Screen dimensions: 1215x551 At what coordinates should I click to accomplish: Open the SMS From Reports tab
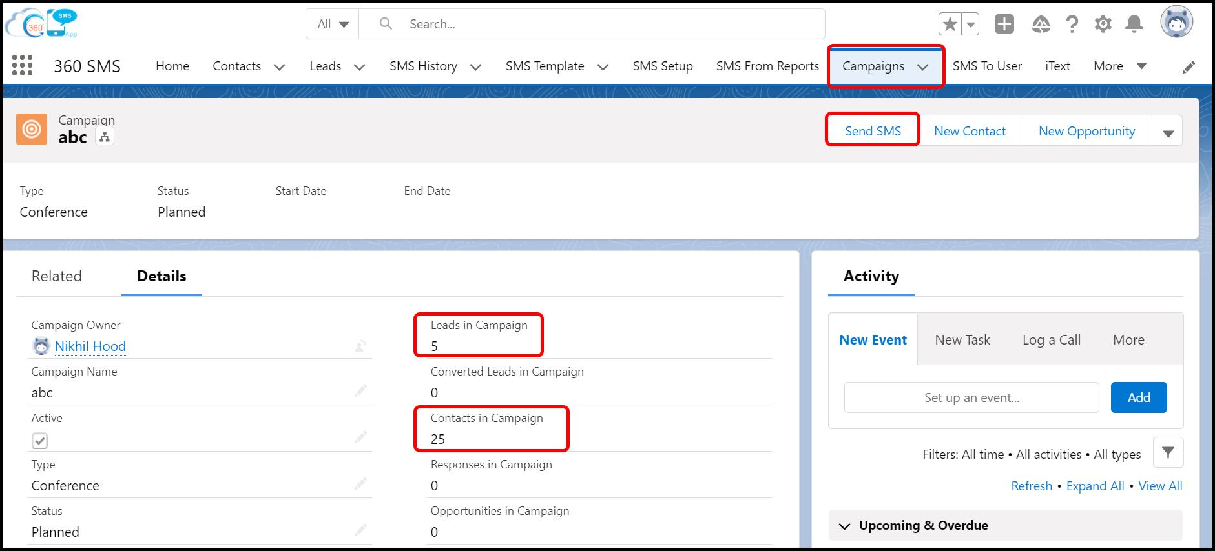click(x=767, y=66)
